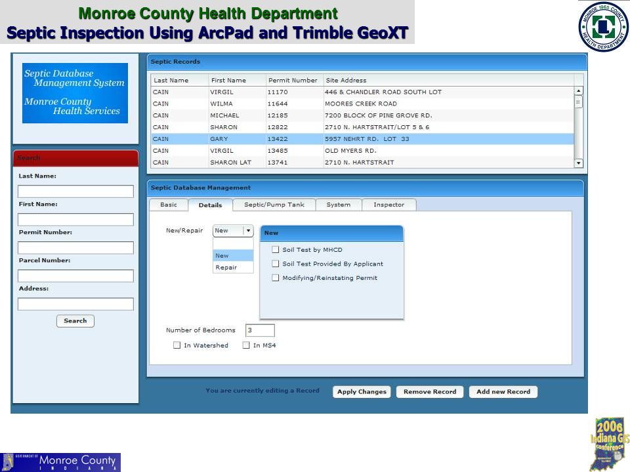Click the Parcel Number search field
This screenshot has width=630, height=472.
(75, 276)
